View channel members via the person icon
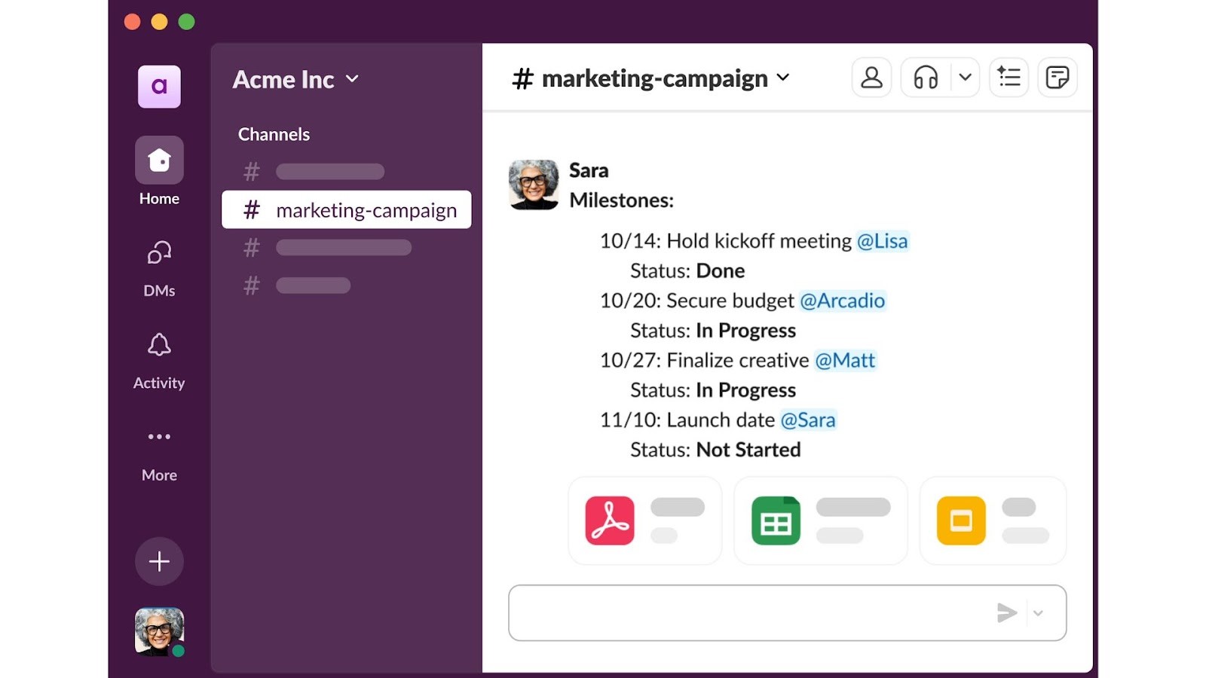Viewport: 1206px width, 678px height. (871, 77)
